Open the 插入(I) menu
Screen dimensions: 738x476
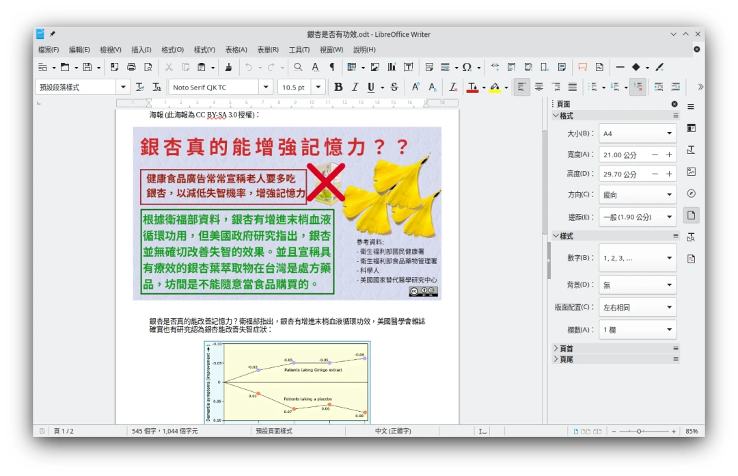[141, 49]
